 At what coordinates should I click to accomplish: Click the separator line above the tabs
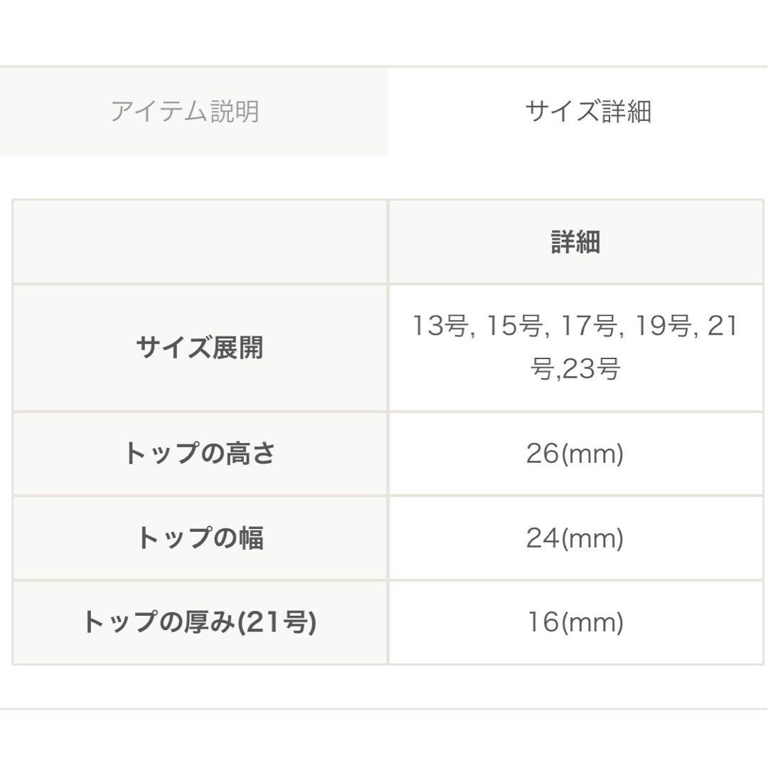pyautogui.click(x=384, y=67)
